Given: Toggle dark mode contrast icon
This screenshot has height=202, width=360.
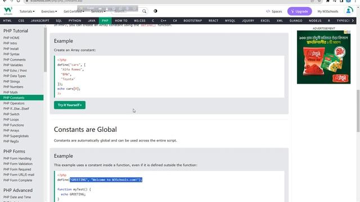Looking at the screenshot, I should (x=155, y=11).
